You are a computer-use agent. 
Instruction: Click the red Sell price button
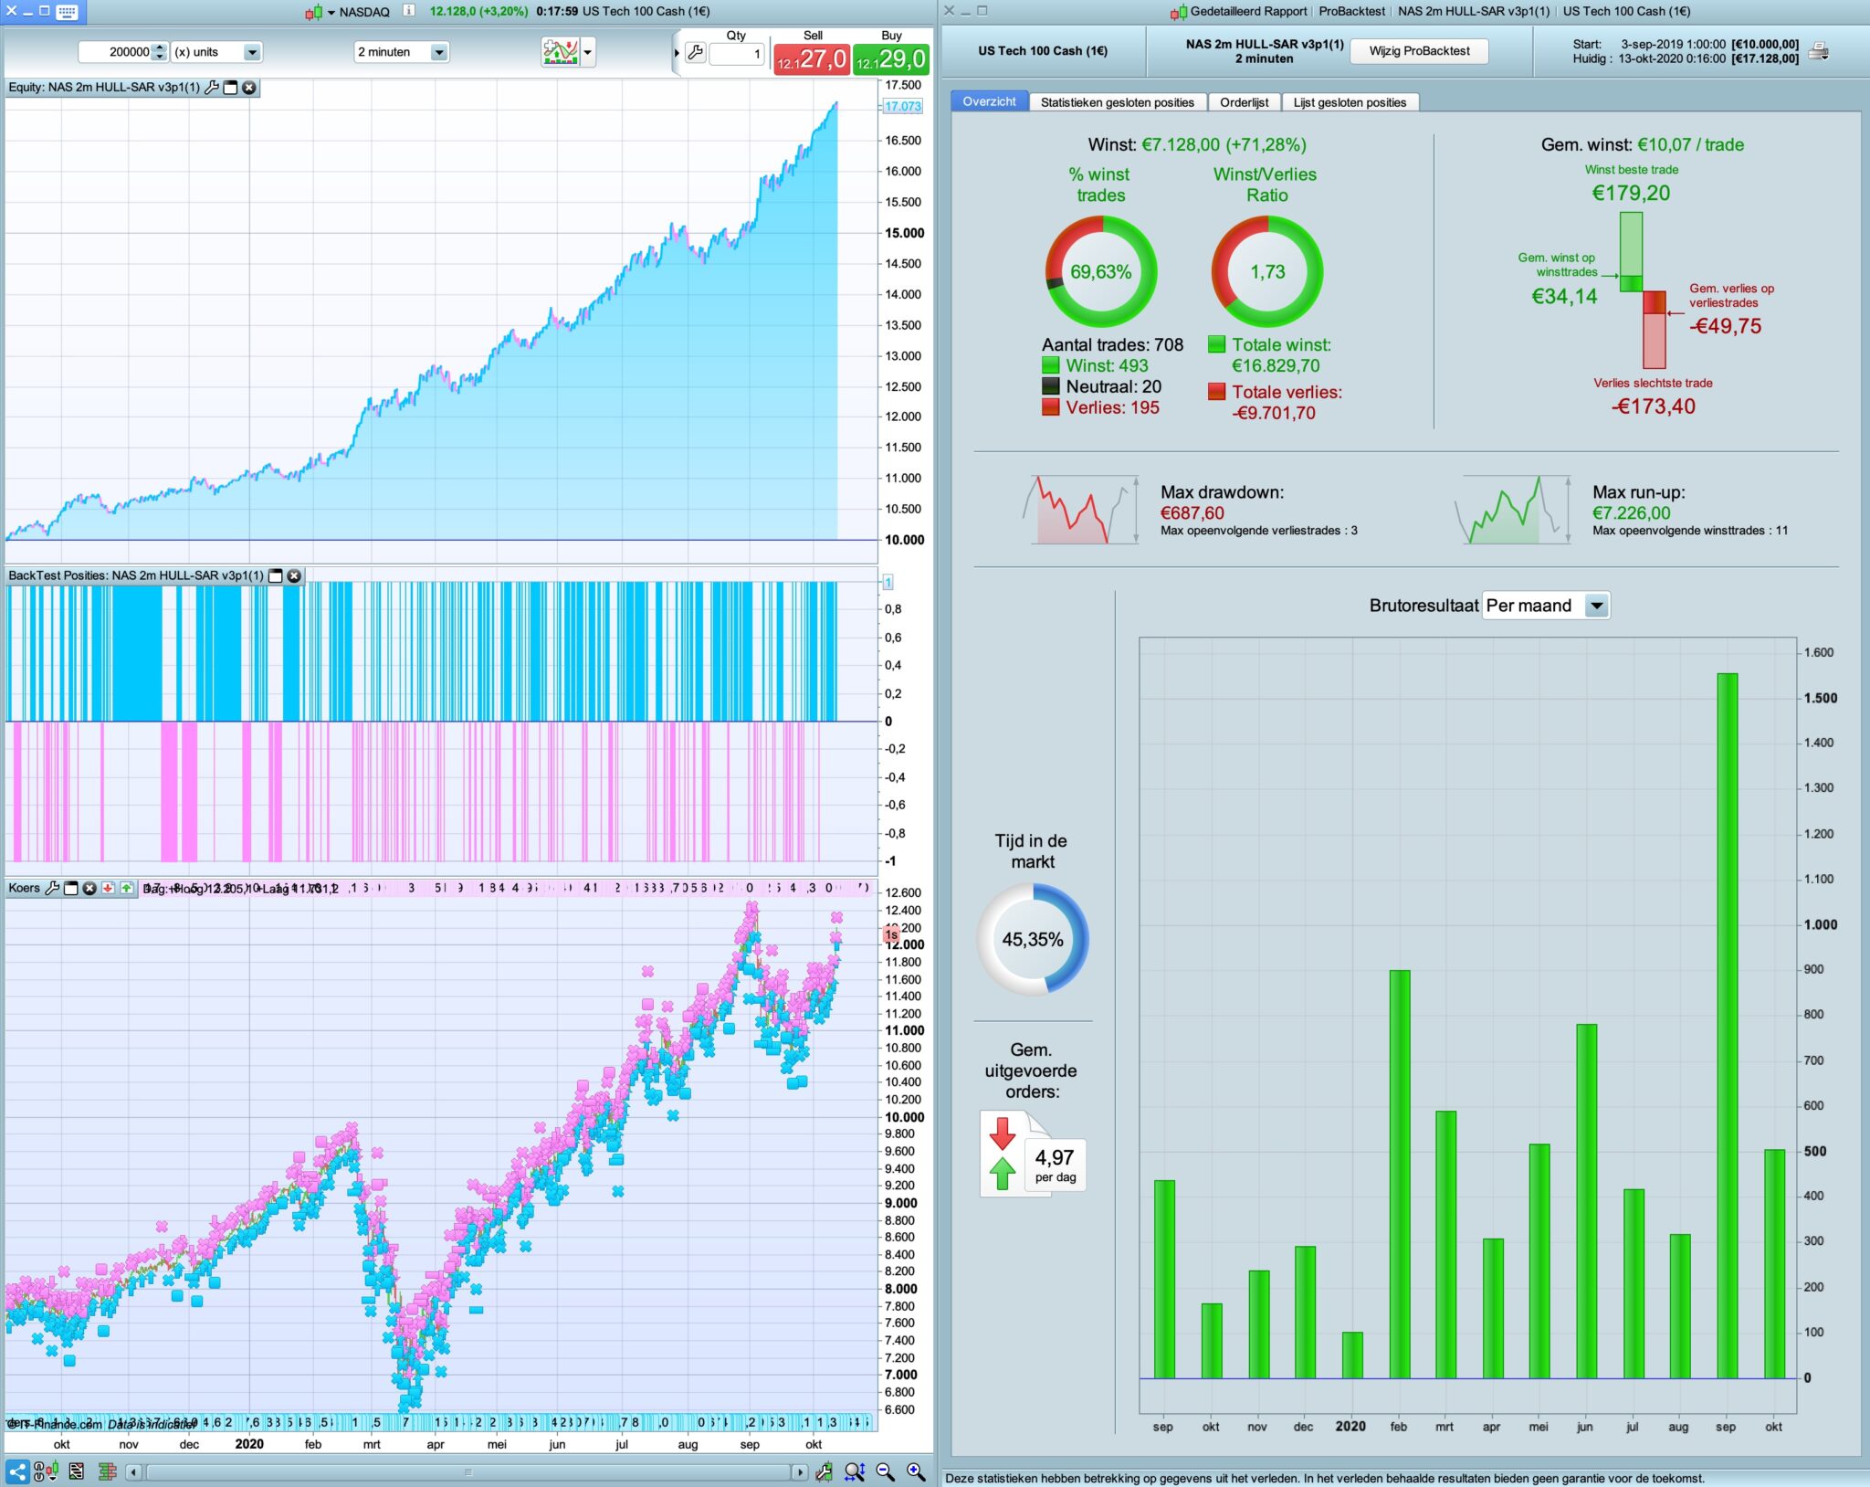[812, 59]
